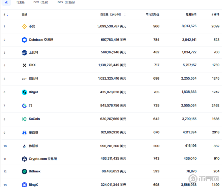Screen dimensions: 222x187
Task: Click markets count 2918
Action: [216, 132]
